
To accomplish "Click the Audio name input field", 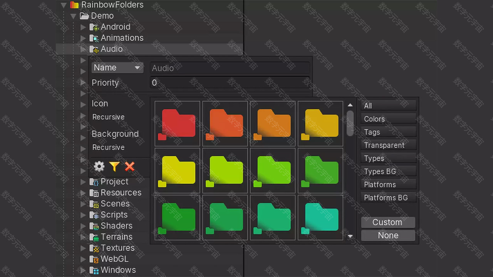I will pos(230,68).
